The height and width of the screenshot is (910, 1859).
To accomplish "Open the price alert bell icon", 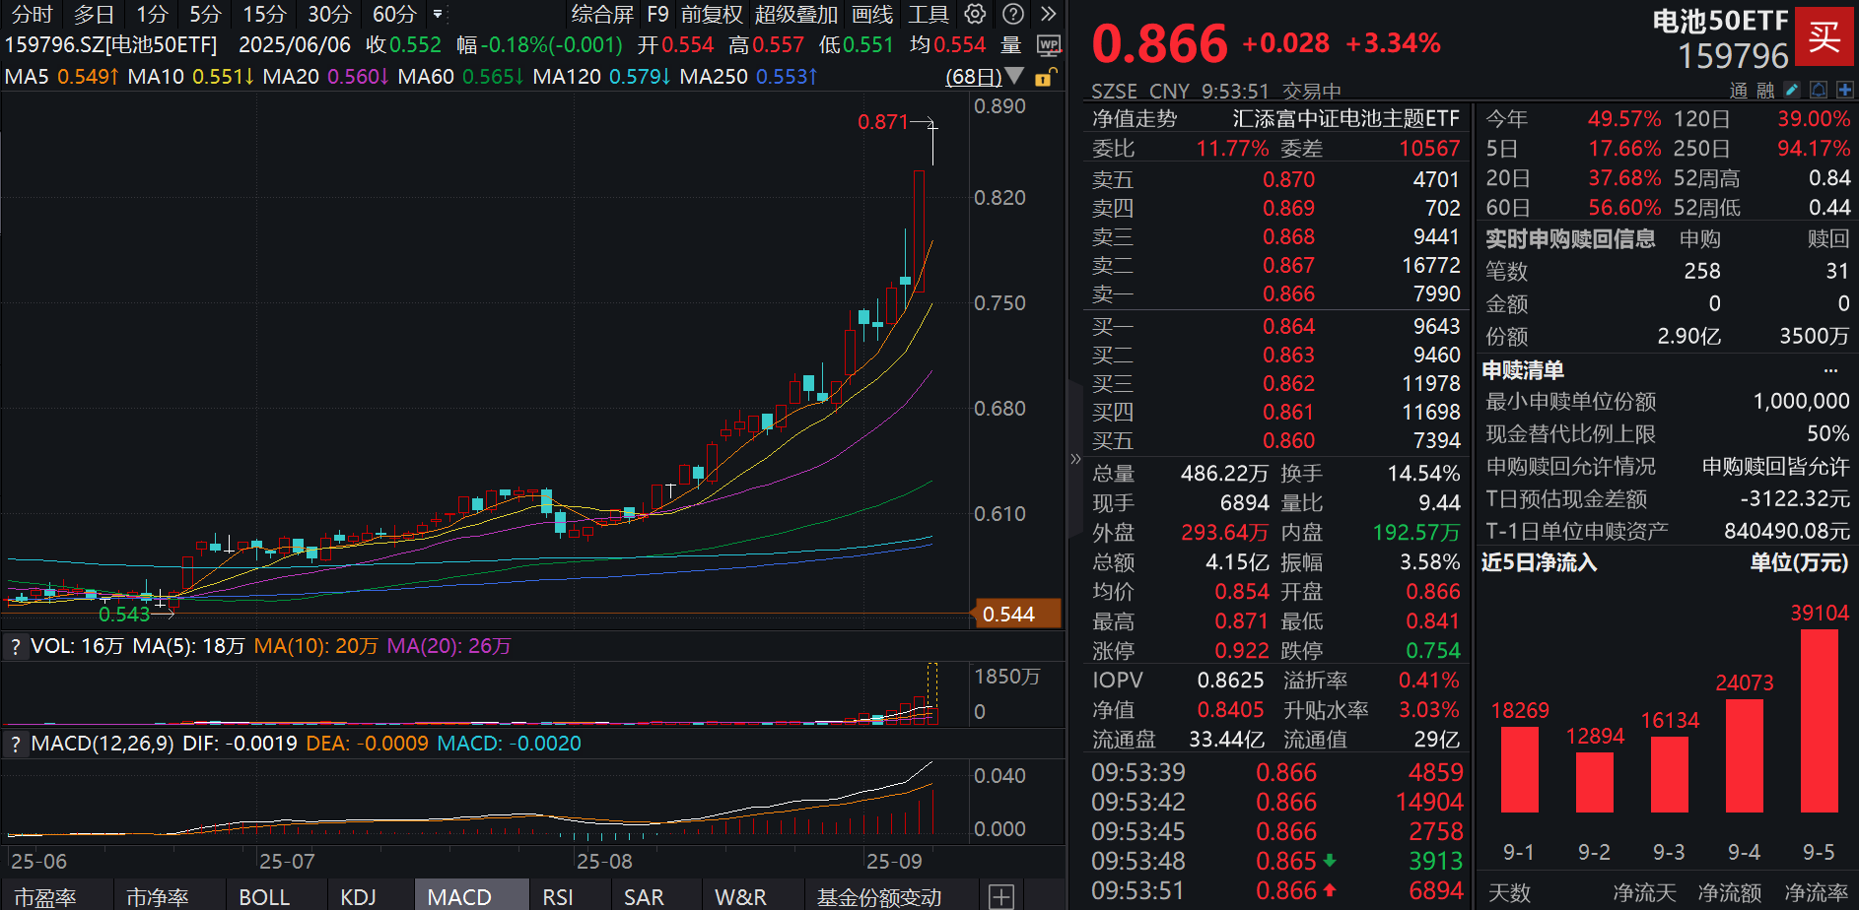I will [x=1817, y=89].
